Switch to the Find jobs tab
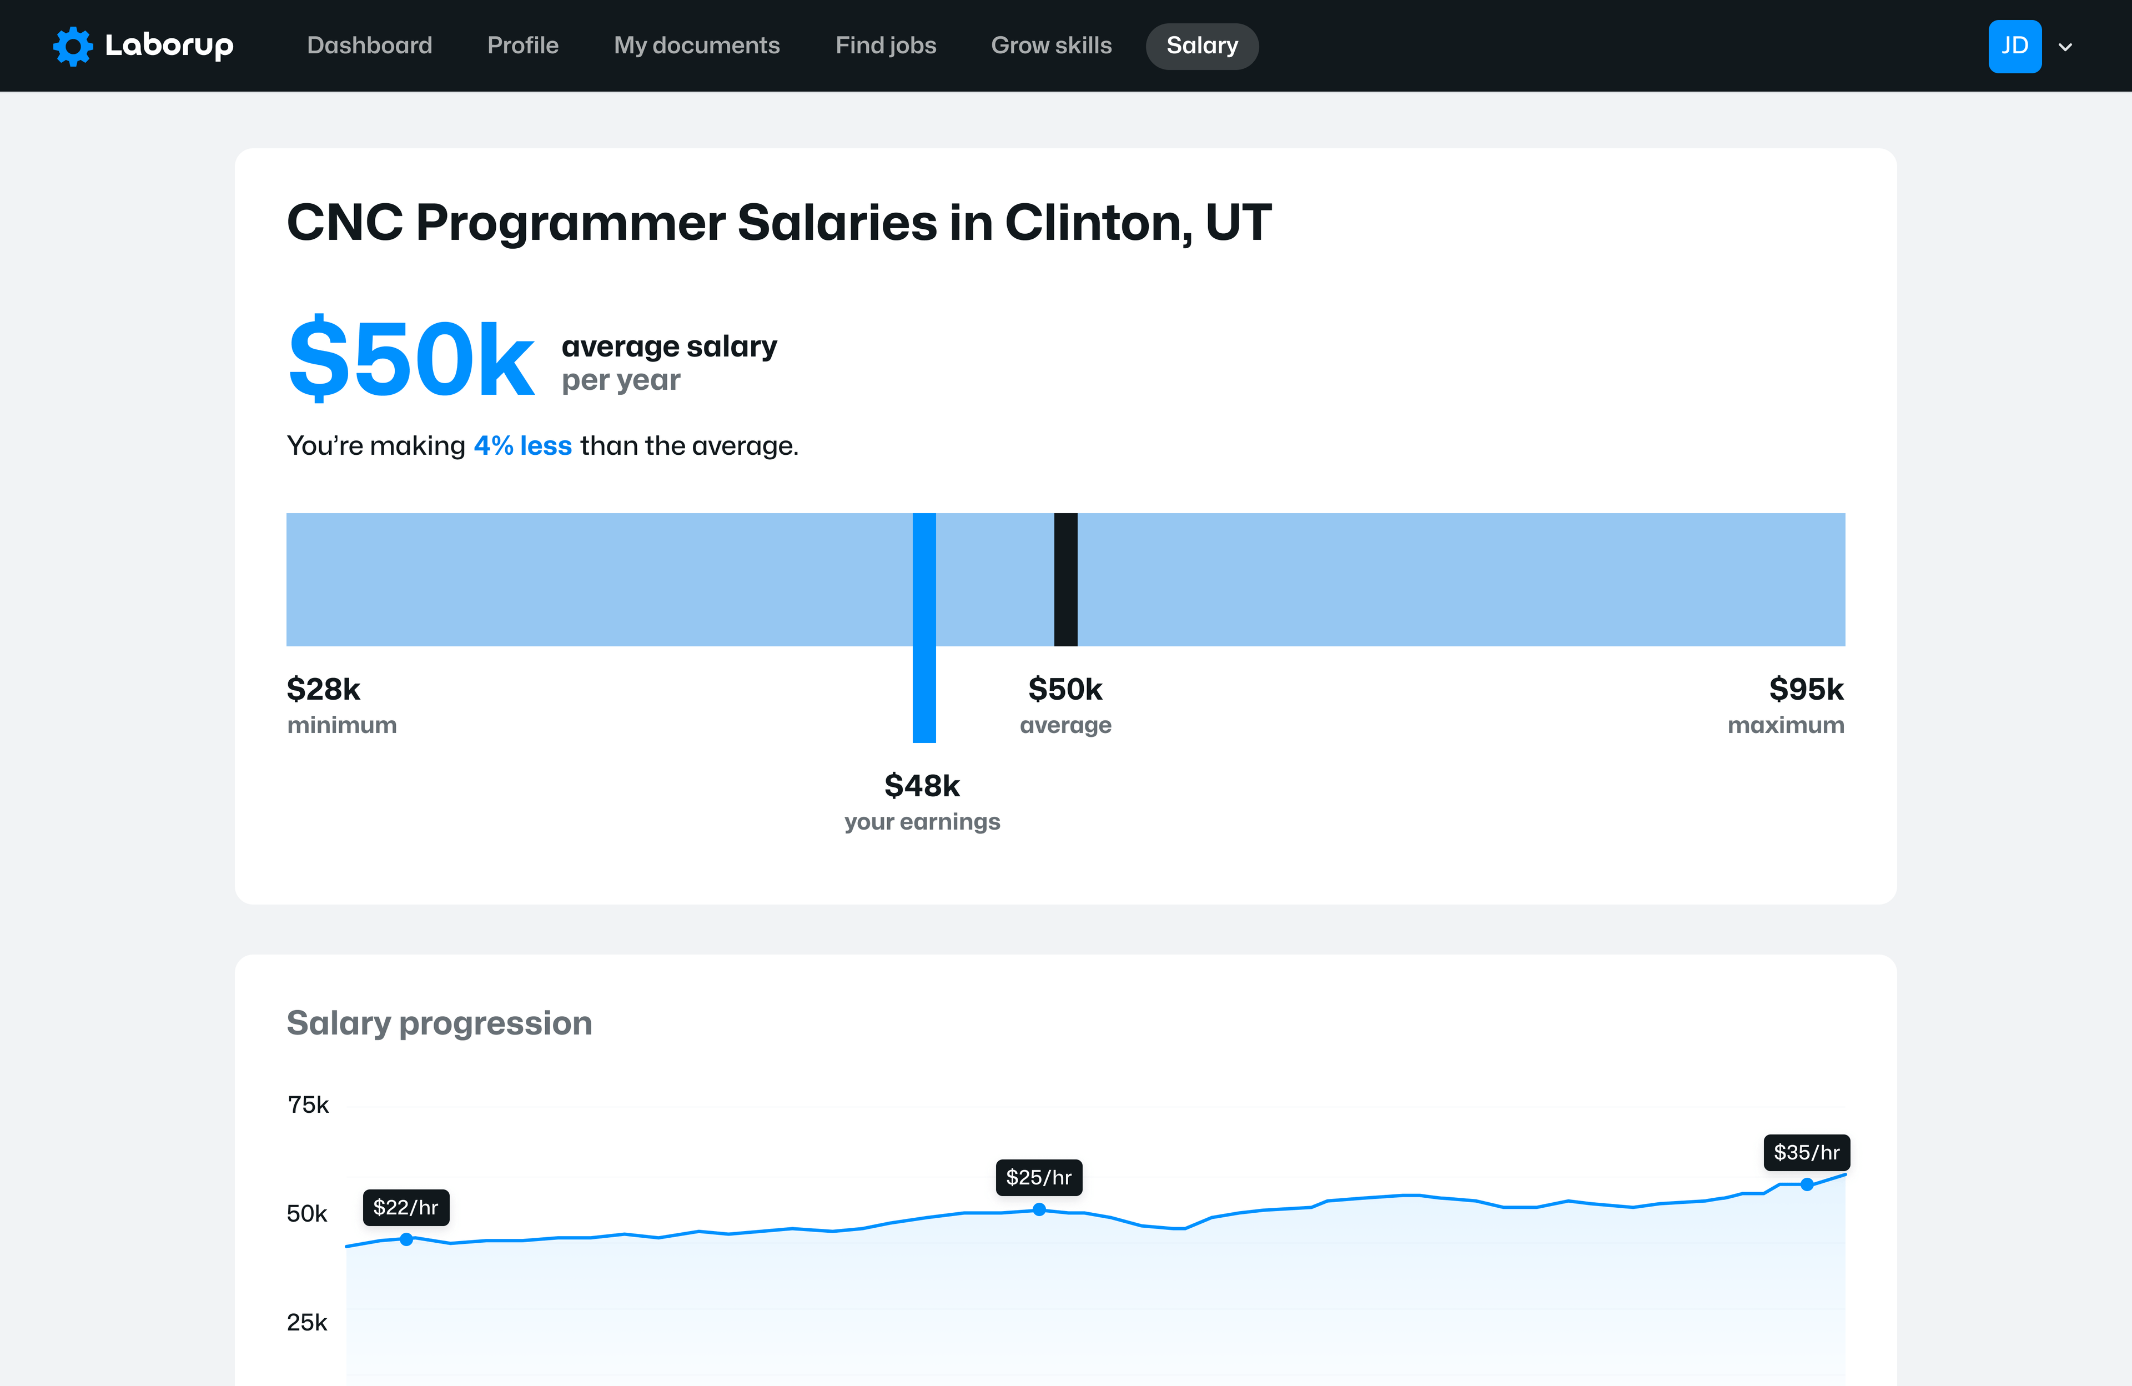The image size is (2132, 1386). point(885,46)
